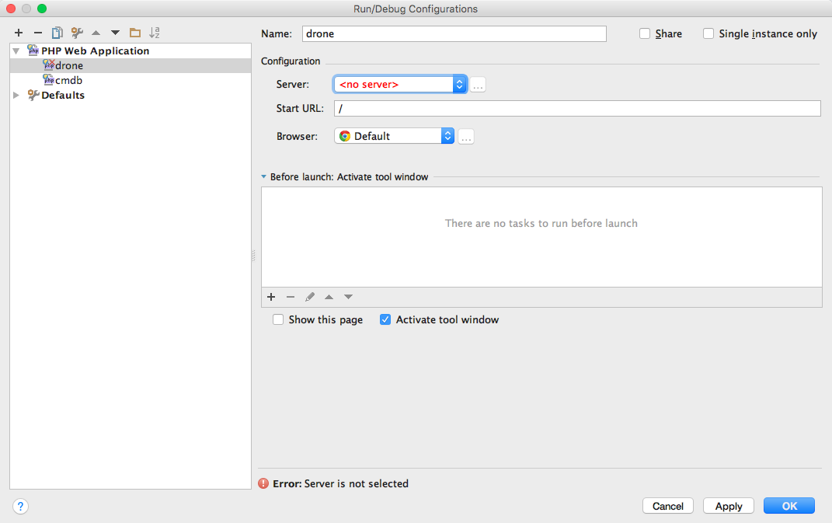Copy the selected configuration

pos(57,33)
